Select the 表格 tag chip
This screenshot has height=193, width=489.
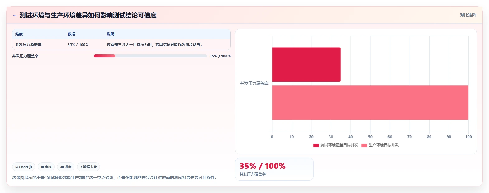pos(46,167)
